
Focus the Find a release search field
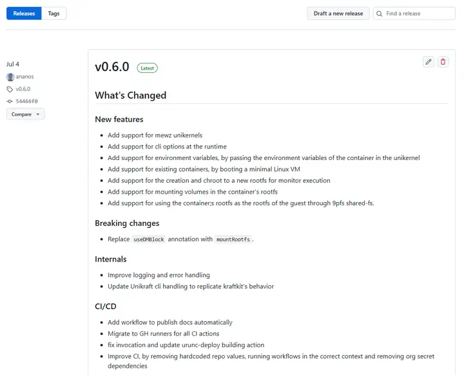pyautogui.click(x=419, y=14)
